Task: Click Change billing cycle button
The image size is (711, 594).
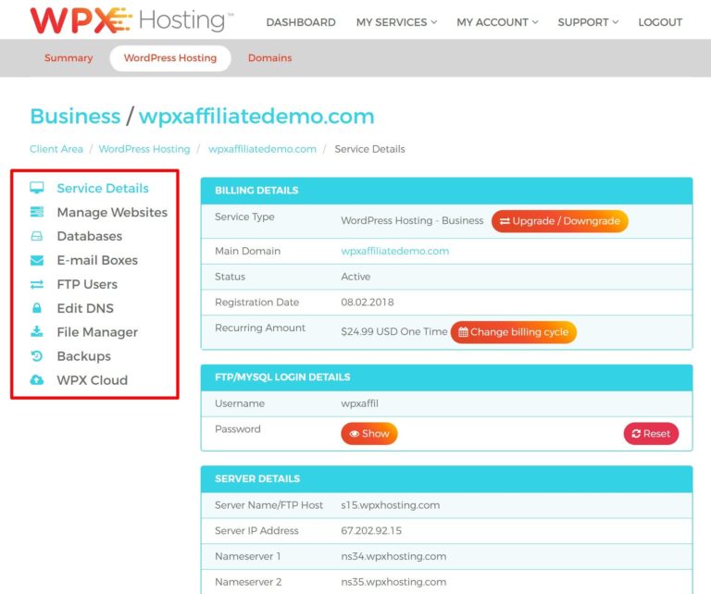Action: (513, 332)
